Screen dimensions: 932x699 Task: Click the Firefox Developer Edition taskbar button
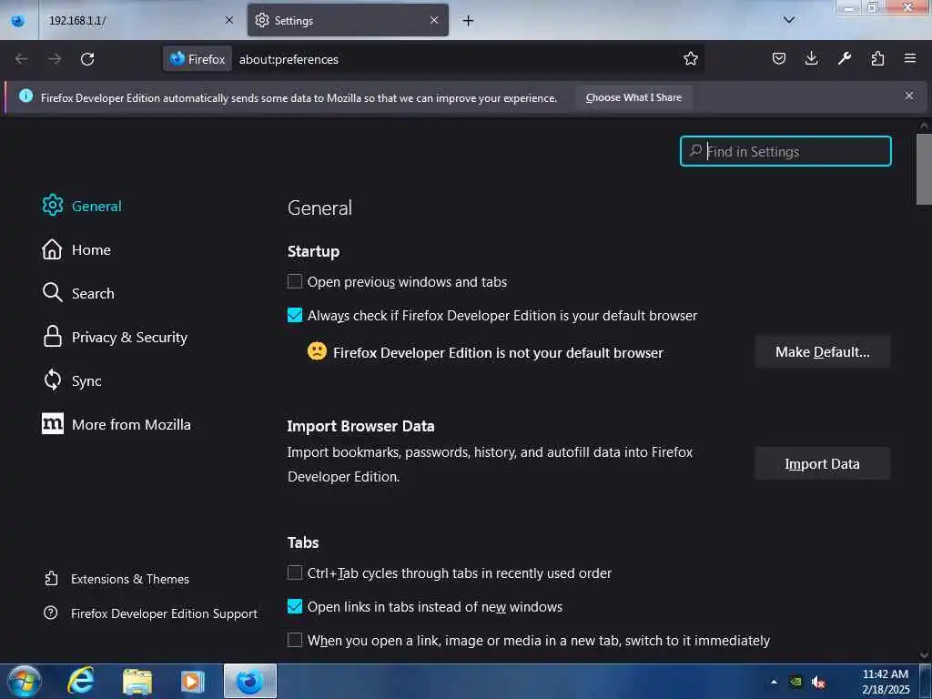[x=250, y=681]
